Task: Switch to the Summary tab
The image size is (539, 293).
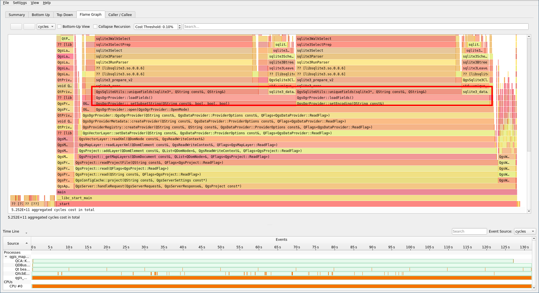Action: pos(17,15)
